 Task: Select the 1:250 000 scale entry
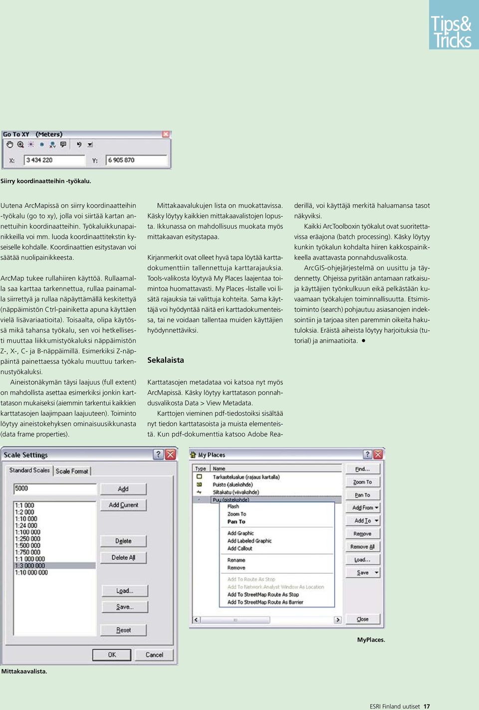[54, 539]
